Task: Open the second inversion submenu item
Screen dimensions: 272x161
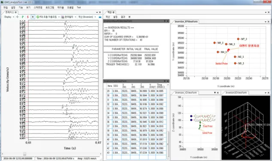Action: click(x=115, y=17)
